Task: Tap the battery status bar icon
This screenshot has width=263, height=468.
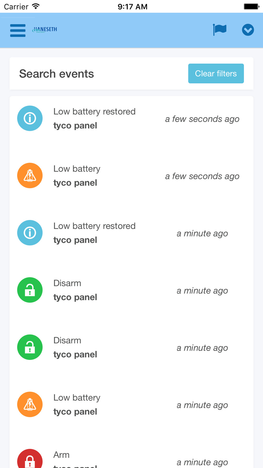Action: (x=251, y=6)
